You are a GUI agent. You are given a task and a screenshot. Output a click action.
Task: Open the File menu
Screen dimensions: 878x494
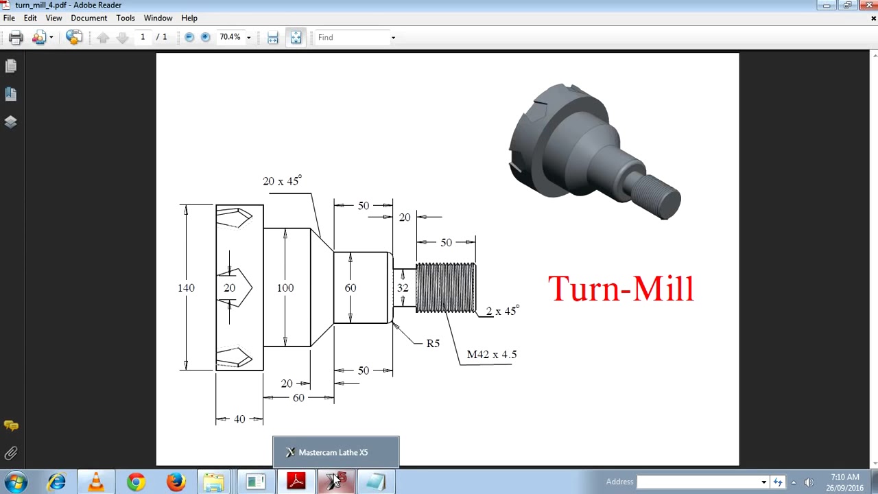(x=9, y=18)
